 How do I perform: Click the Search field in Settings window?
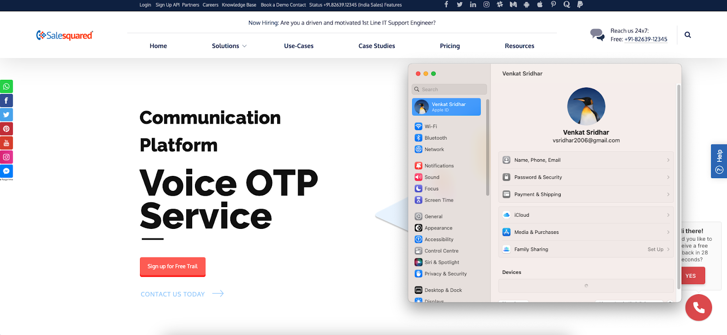pyautogui.click(x=449, y=89)
